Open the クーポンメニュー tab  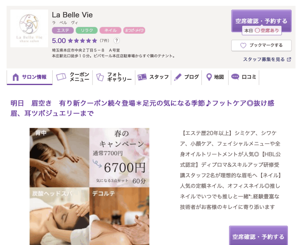[x=73, y=77]
